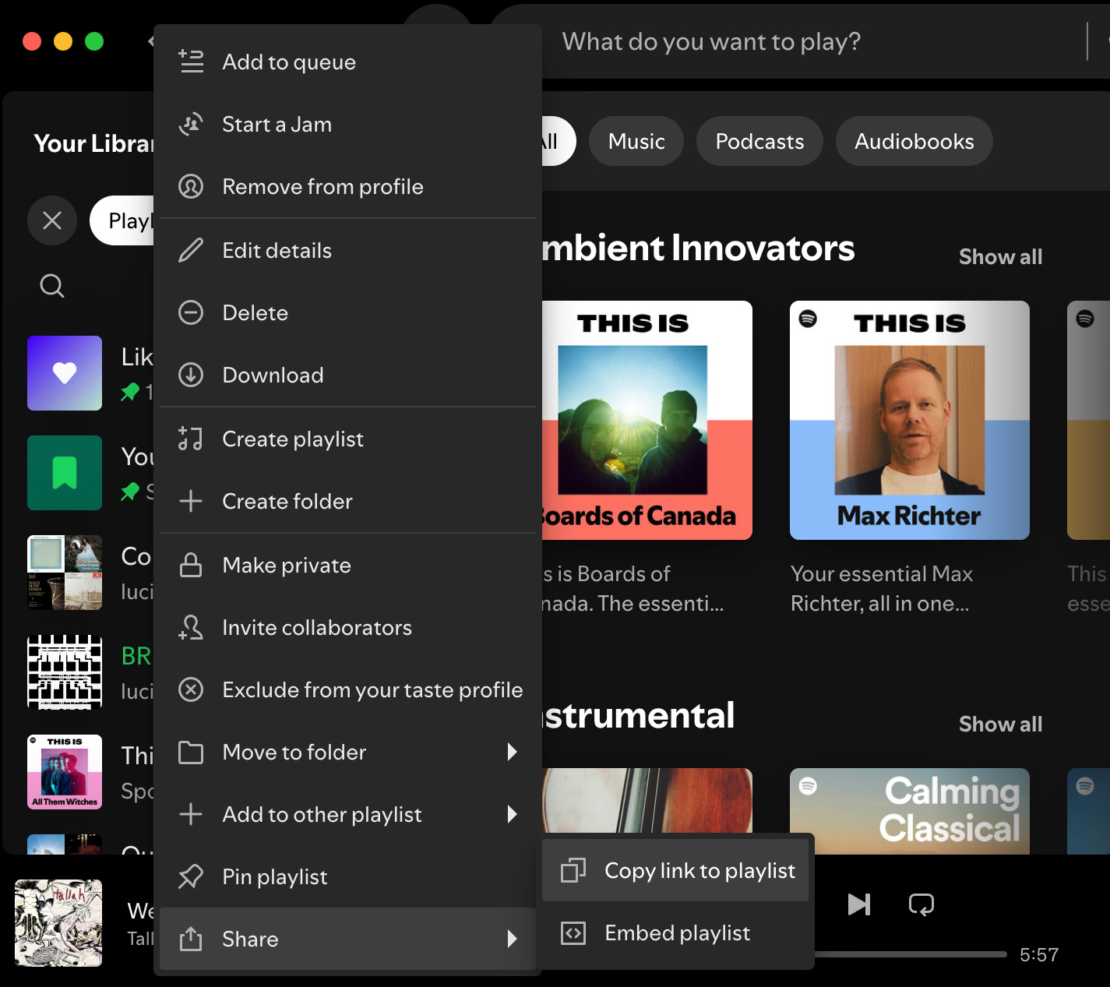The height and width of the screenshot is (987, 1110).
Task: Open search within Your Library
Action: [51, 285]
